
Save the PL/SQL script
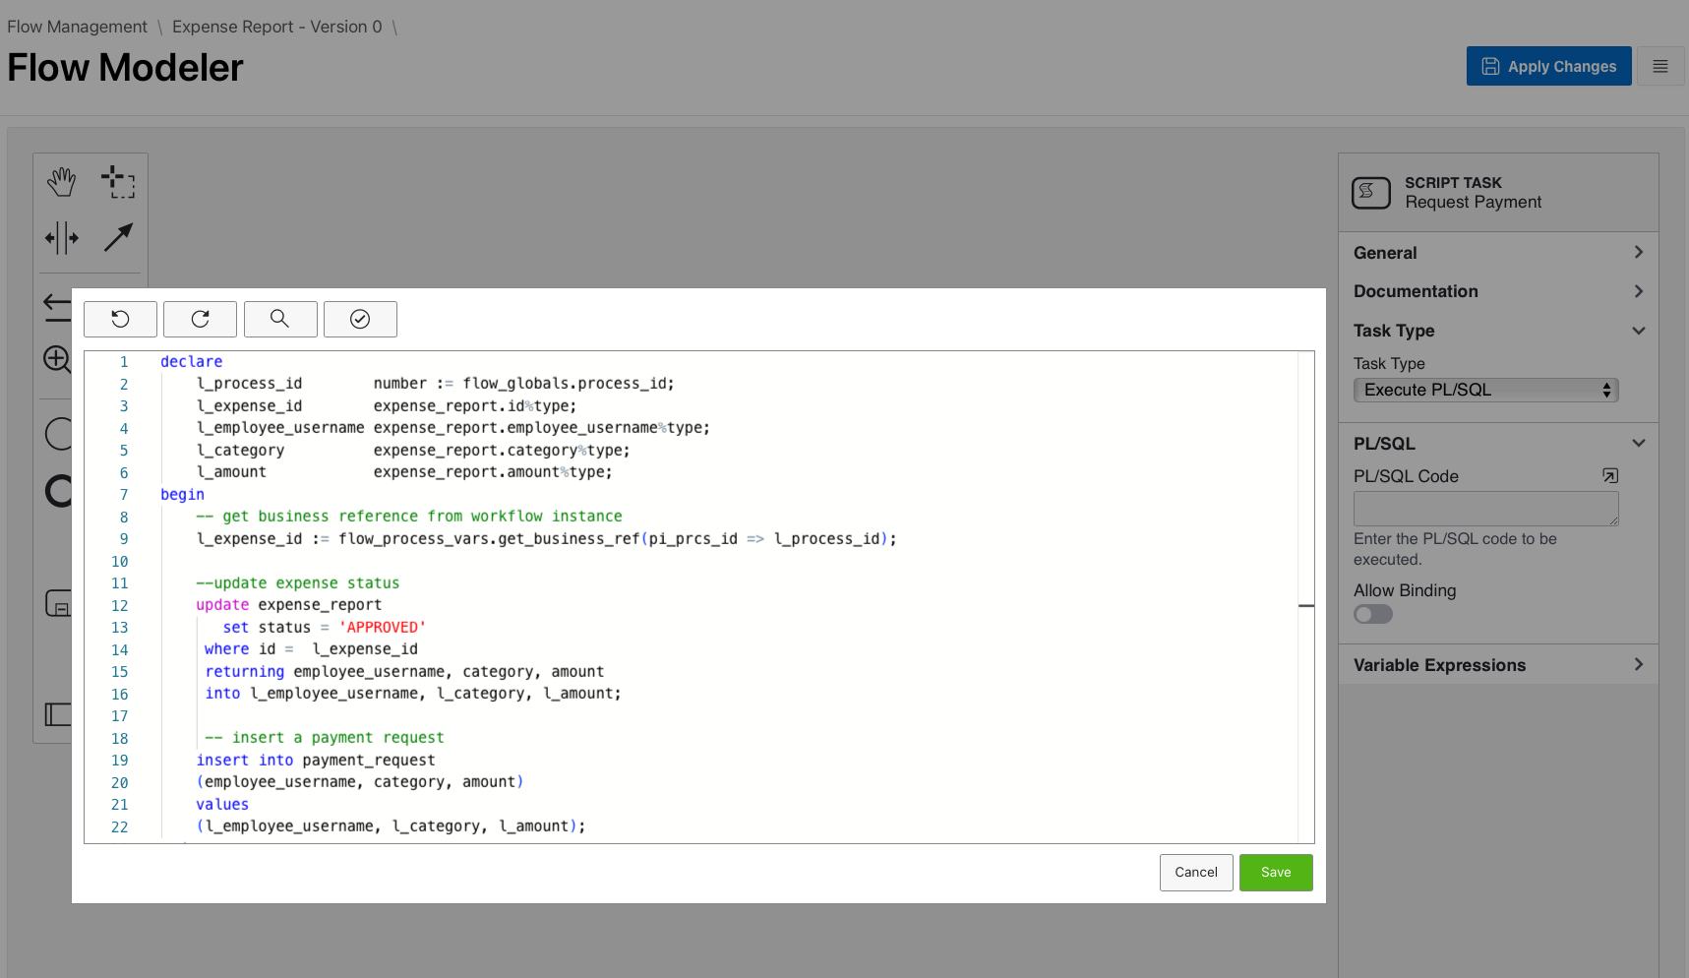1275,872
